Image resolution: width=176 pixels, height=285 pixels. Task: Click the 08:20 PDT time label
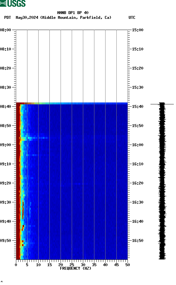tap(5, 68)
